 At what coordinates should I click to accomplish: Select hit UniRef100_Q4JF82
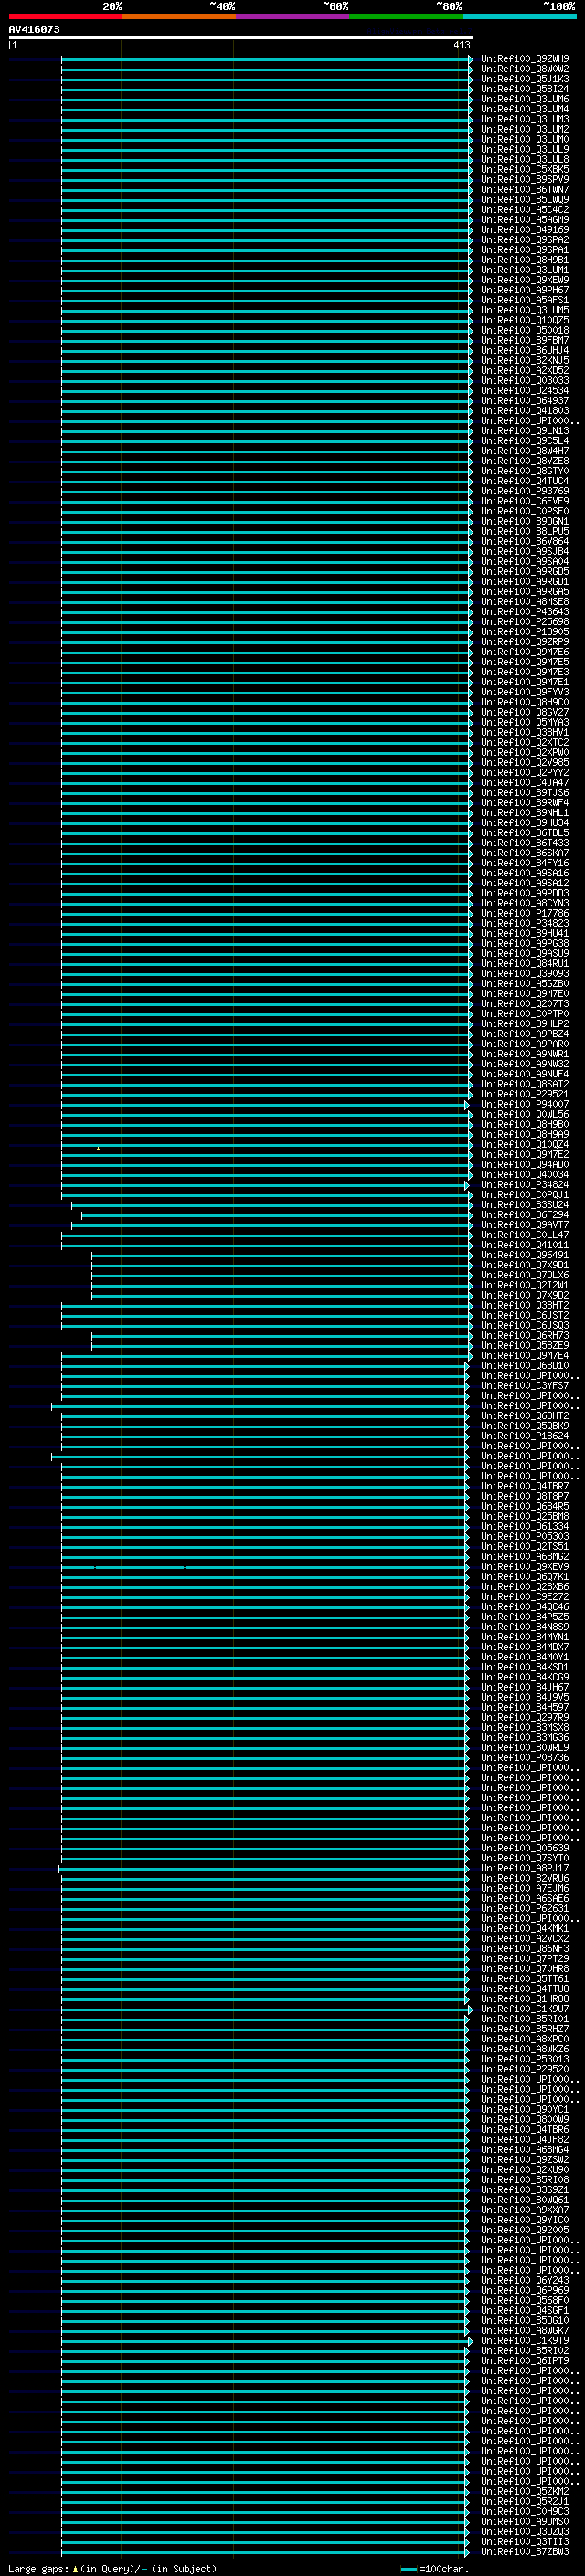pos(525,2139)
